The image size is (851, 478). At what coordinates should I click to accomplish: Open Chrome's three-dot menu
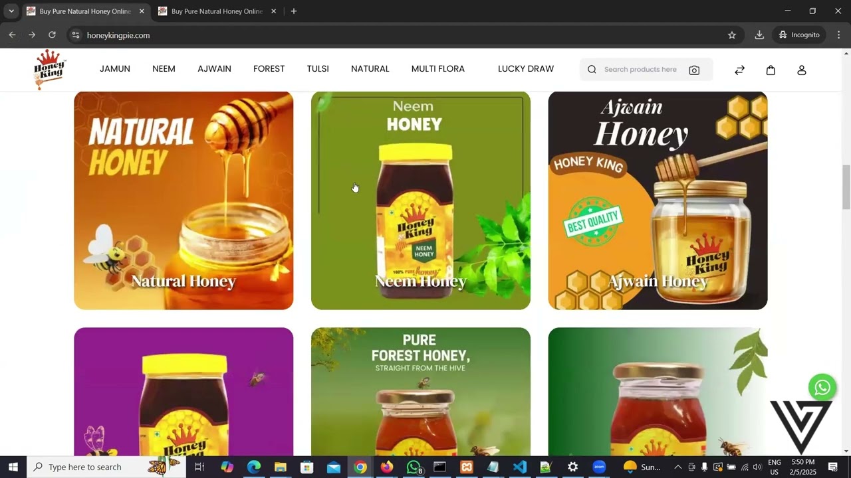point(839,35)
